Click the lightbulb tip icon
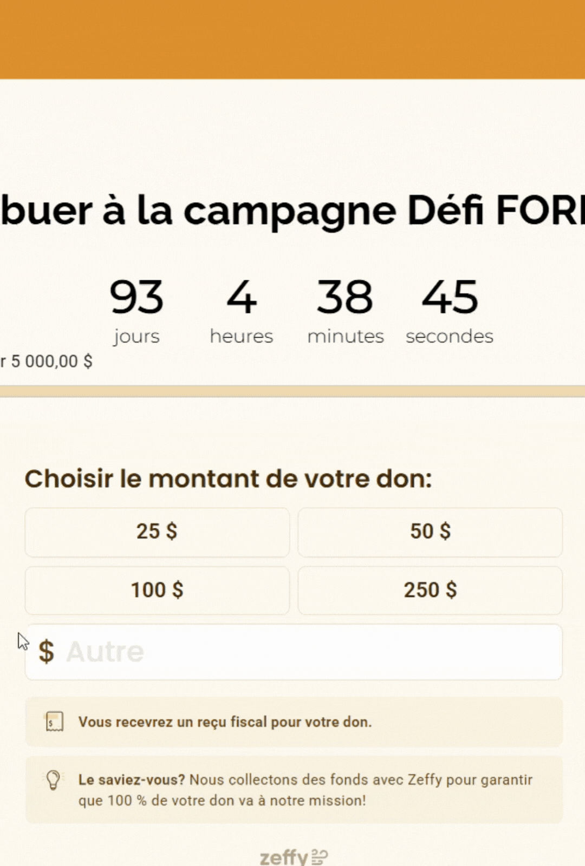The width and height of the screenshot is (585, 866). click(x=53, y=780)
